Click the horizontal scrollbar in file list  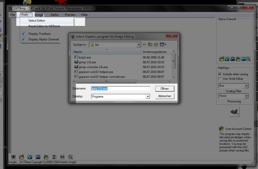pyautogui.click(x=106, y=82)
